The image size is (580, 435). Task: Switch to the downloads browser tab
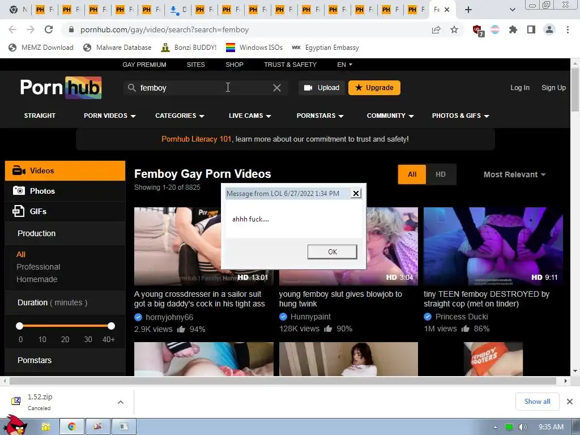[178, 10]
